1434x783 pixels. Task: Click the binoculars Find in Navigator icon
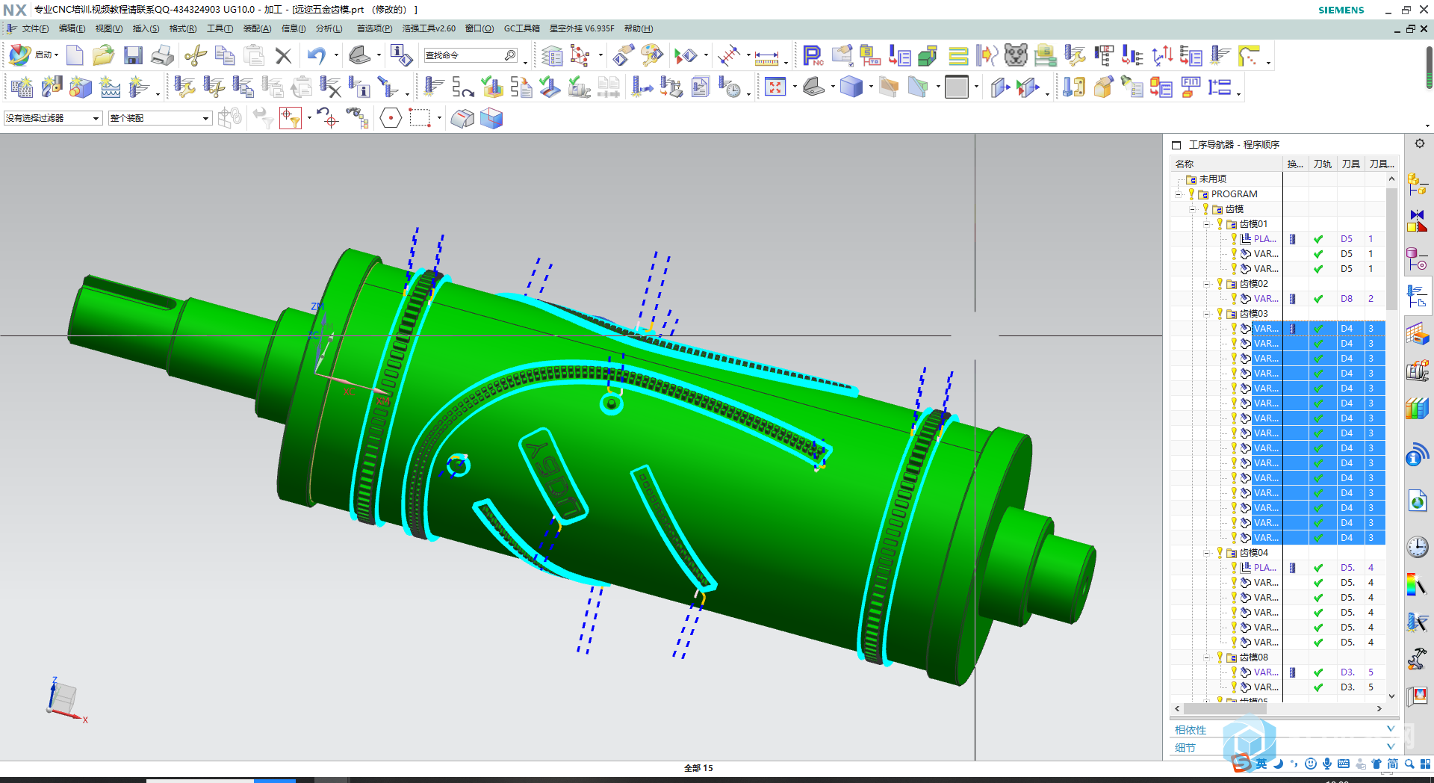[357, 118]
